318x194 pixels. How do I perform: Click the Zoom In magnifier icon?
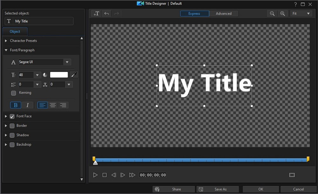(x=283, y=13)
